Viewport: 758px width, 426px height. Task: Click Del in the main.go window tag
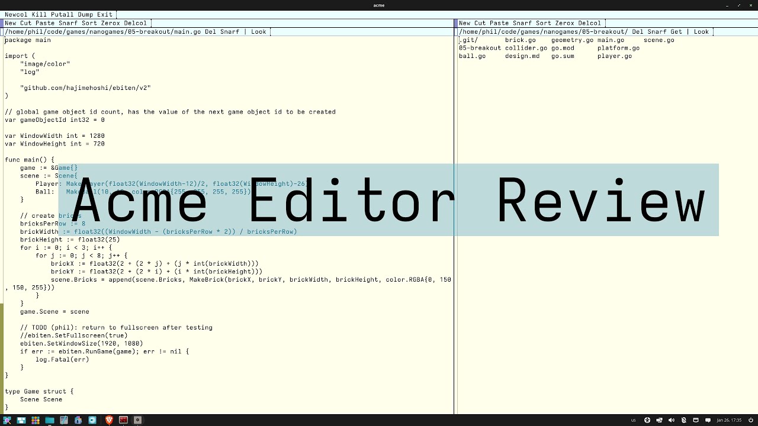pos(210,31)
